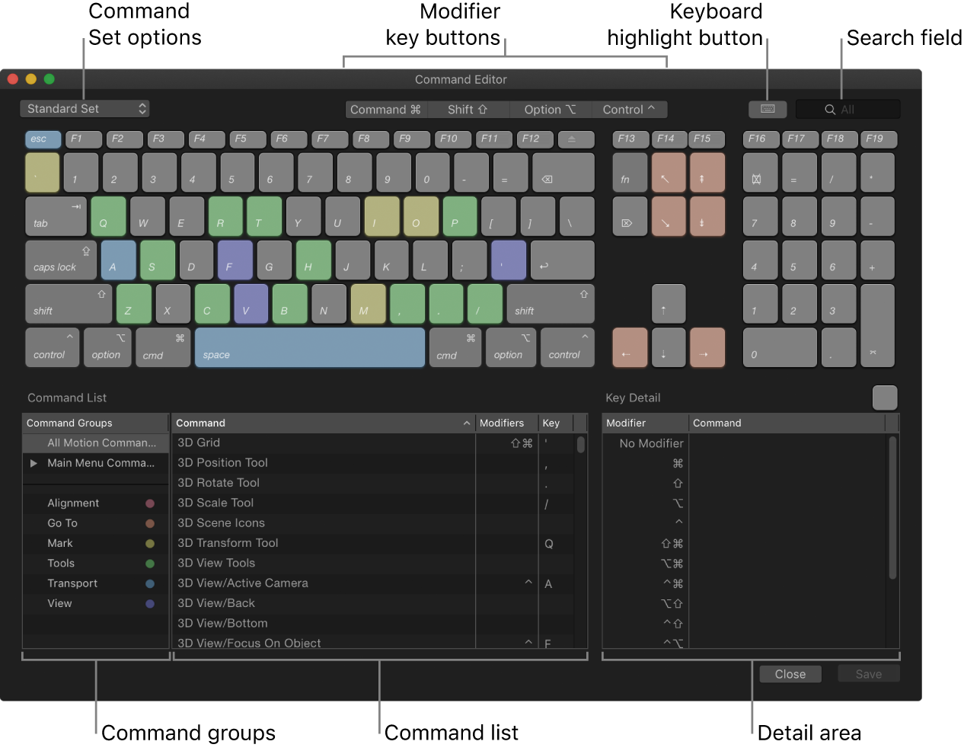Screen dimensions: 964x754
Task: Click the caps lock key on the keyboard
Action: coord(60,260)
